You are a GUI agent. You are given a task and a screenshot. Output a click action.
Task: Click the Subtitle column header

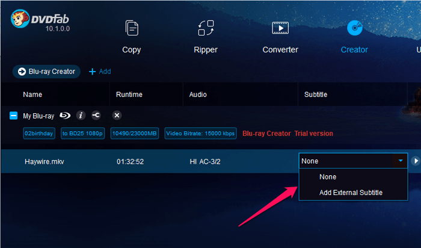click(316, 95)
